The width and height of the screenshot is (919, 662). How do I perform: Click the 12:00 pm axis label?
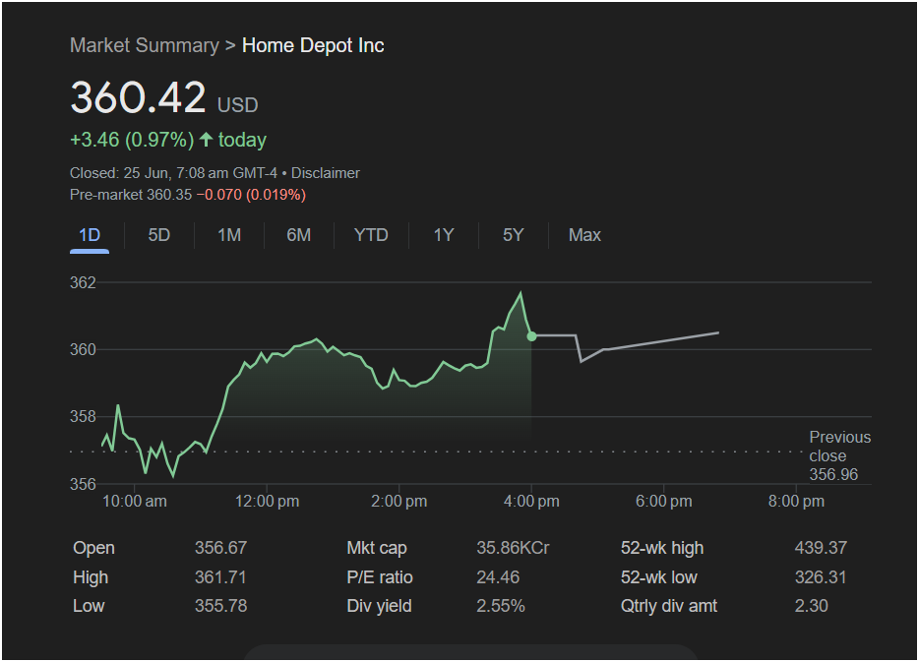267,502
